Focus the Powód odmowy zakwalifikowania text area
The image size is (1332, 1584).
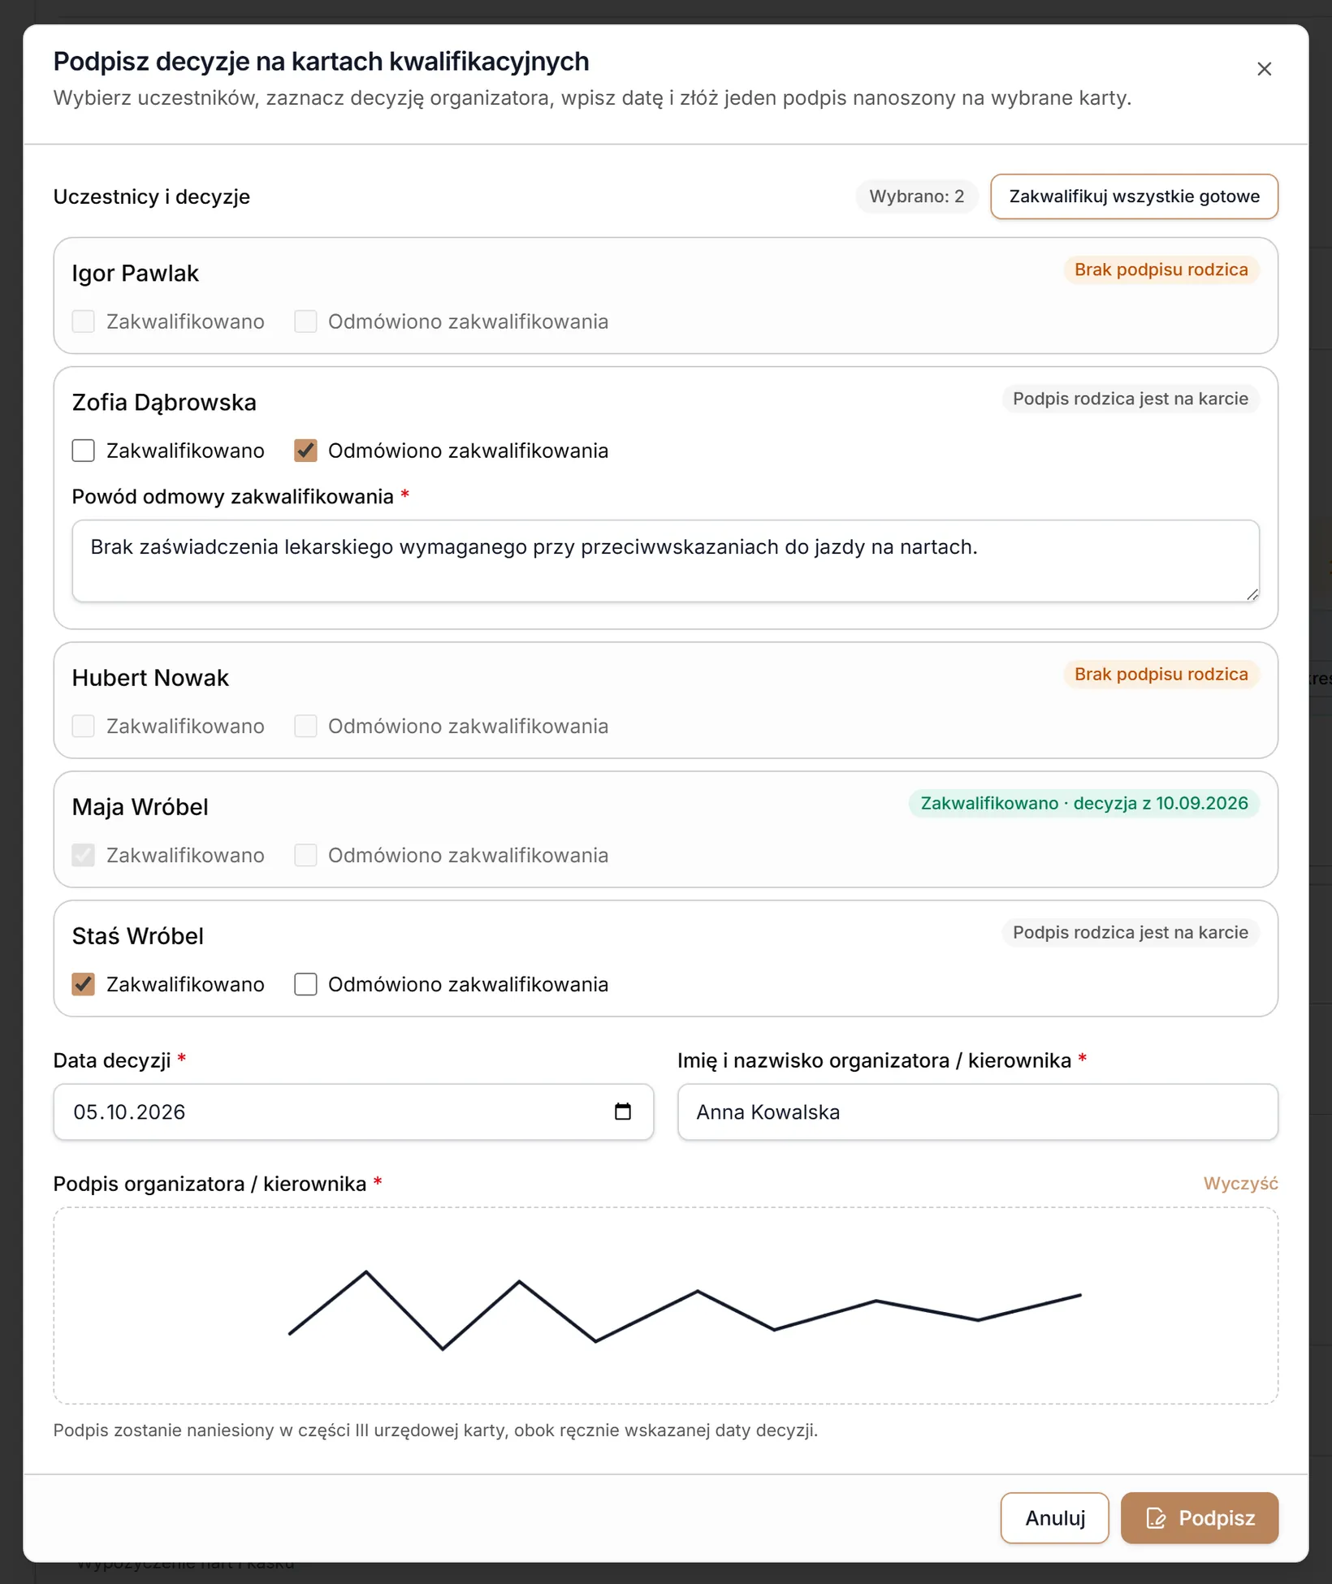[665, 561]
